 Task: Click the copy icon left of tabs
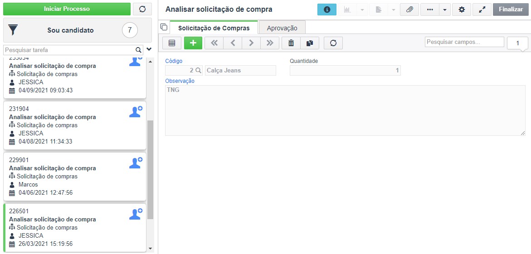point(164,27)
